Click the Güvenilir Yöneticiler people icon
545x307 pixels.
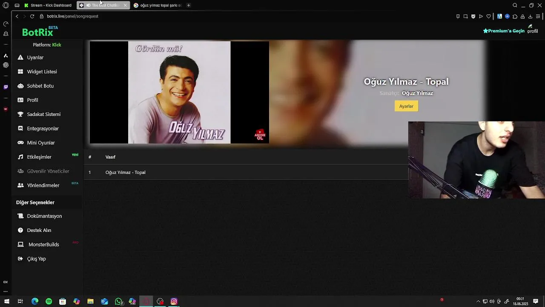click(x=20, y=171)
